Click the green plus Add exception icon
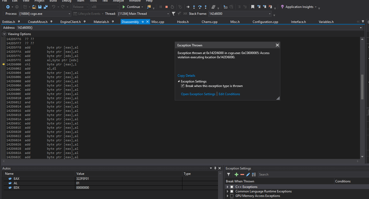369x199 pixels. coord(236,174)
